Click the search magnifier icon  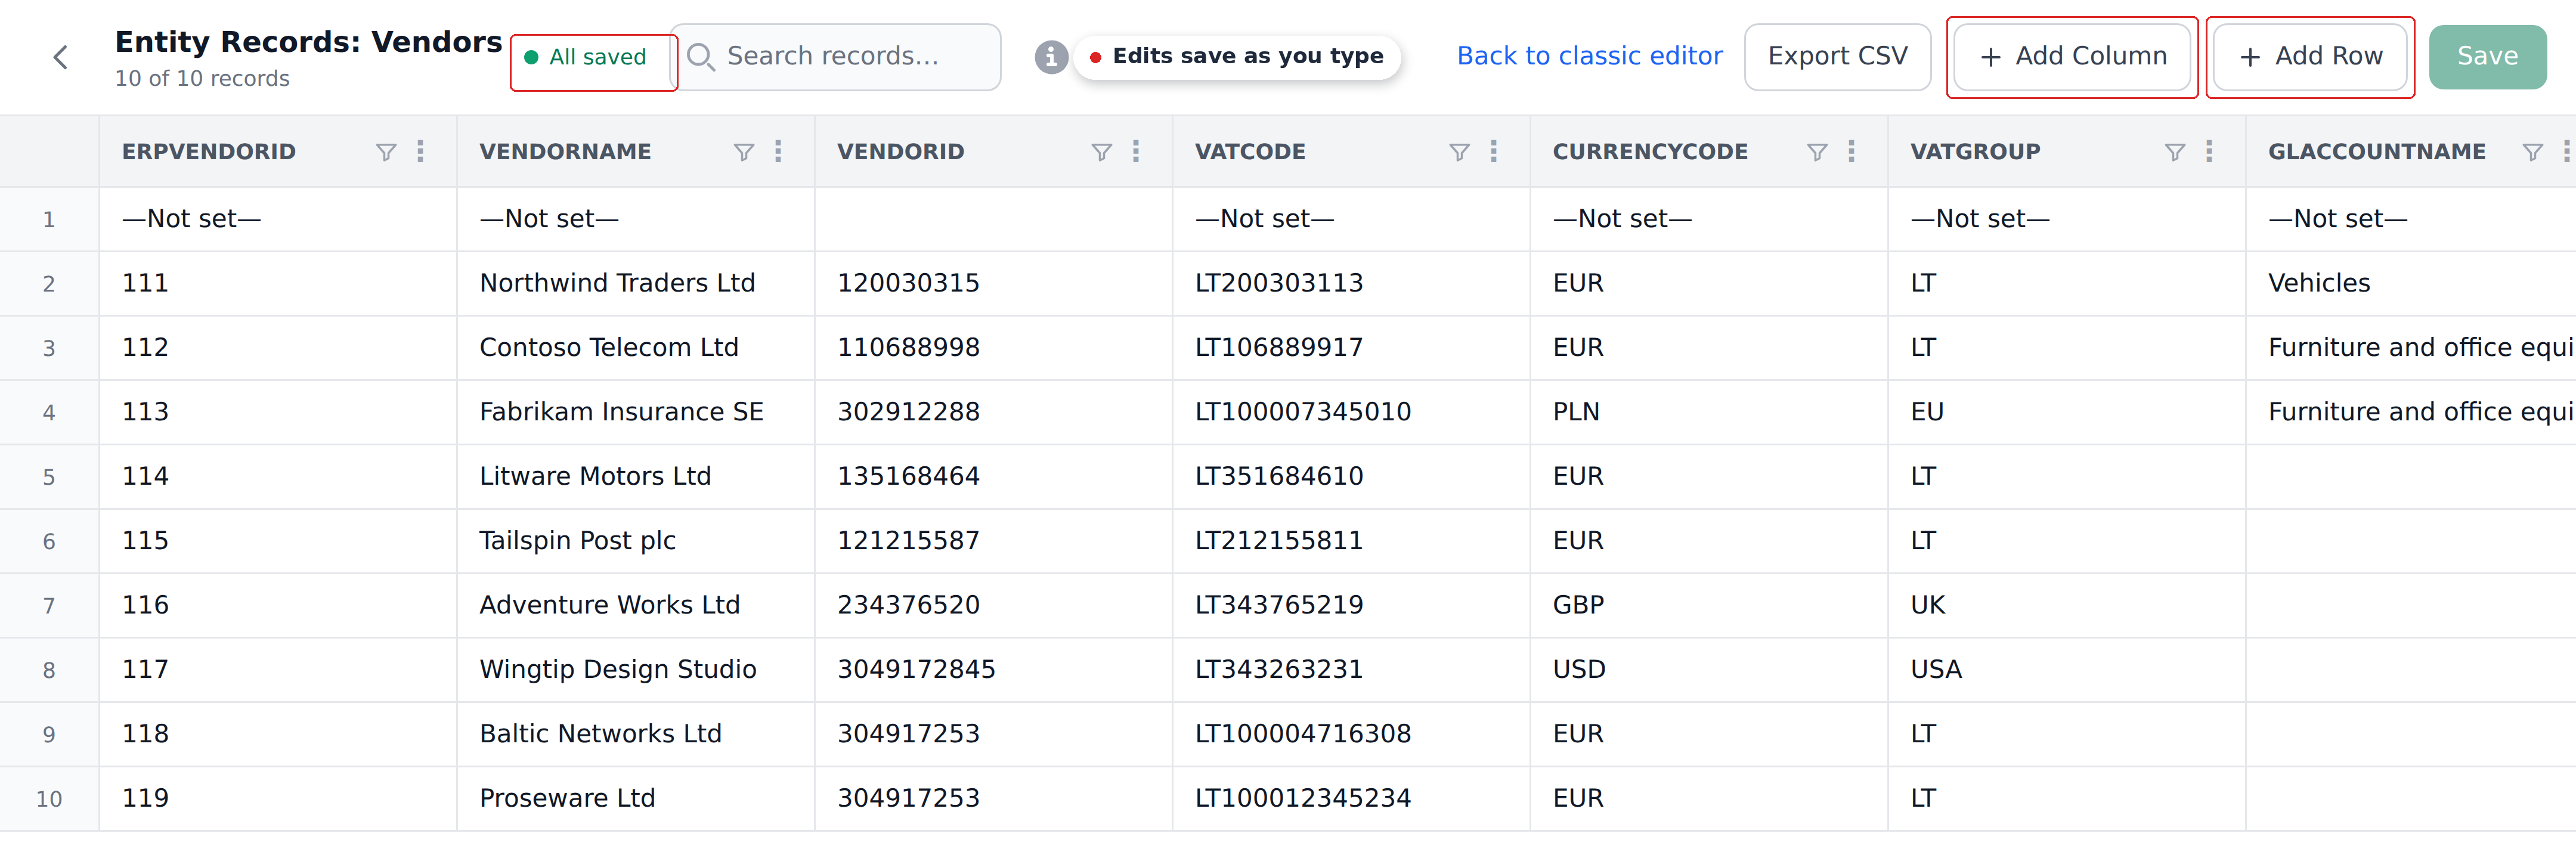(x=701, y=57)
